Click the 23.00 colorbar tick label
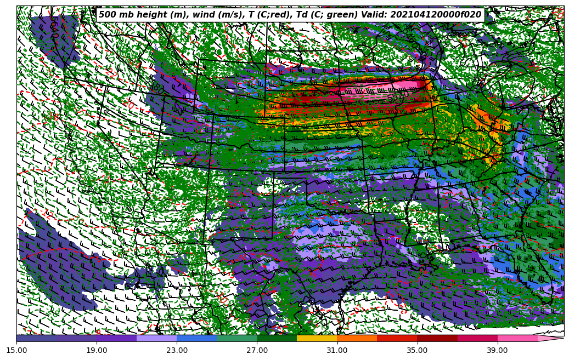Viewport: 569px width, 360px height. point(177,351)
